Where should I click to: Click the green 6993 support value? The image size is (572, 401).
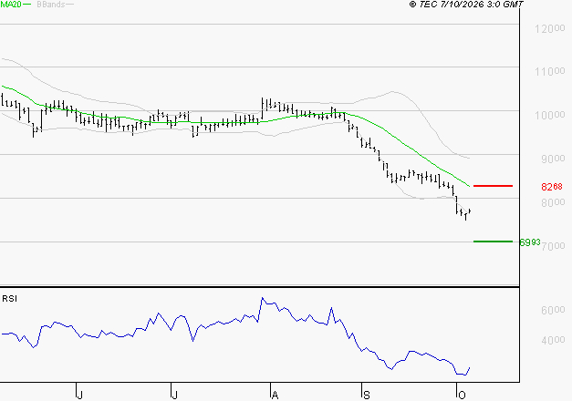pyautogui.click(x=530, y=242)
